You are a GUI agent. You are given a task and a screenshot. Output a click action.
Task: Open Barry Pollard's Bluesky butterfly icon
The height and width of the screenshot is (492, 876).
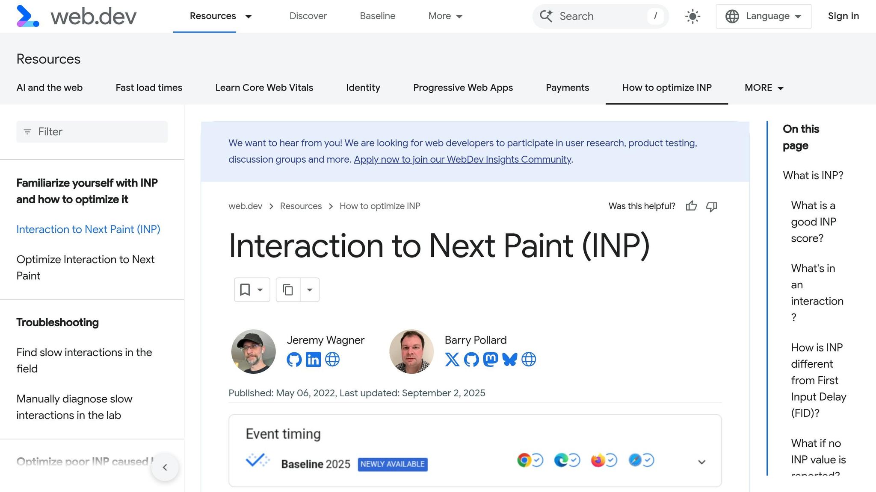click(x=509, y=360)
